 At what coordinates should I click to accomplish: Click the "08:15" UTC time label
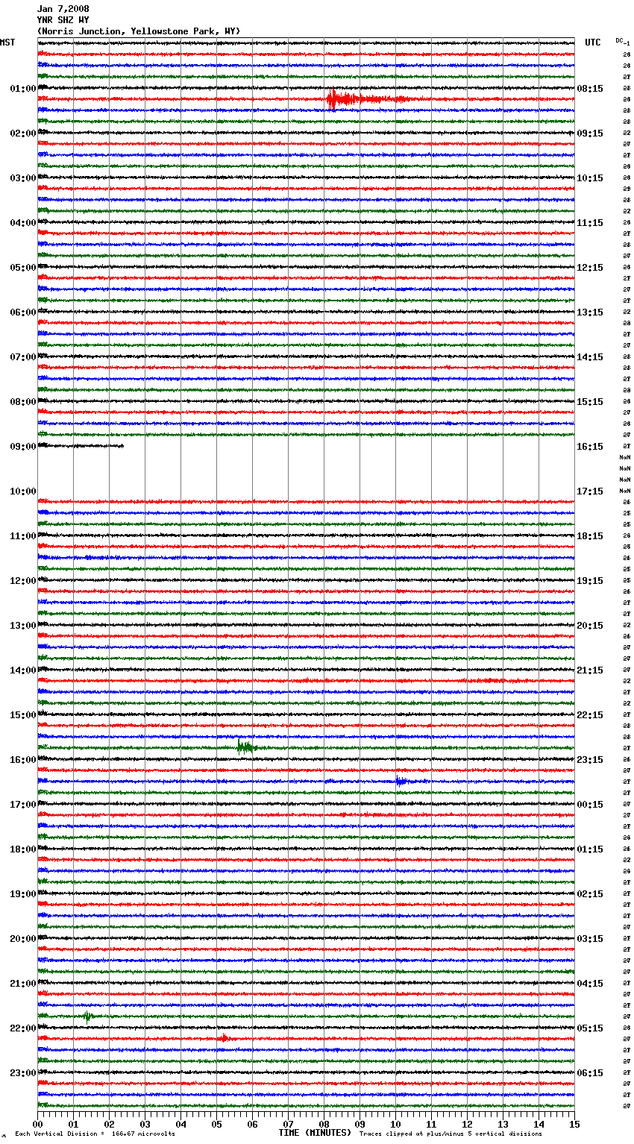coord(590,89)
